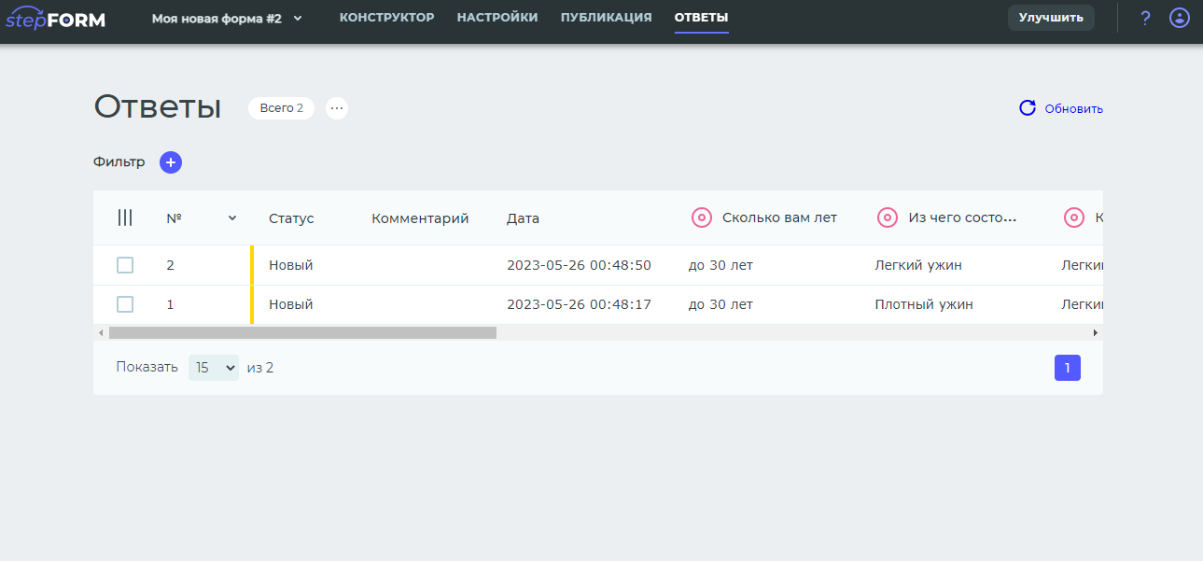
Task: Click the target icon near Сколько вам лет
Action: [702, 217]
